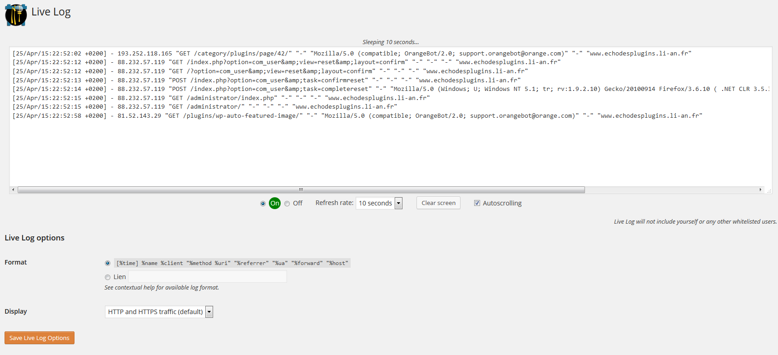Viewport: 778px width, 355px height.
Task: Click the Live Log options heading
Action: pos(35,238)
